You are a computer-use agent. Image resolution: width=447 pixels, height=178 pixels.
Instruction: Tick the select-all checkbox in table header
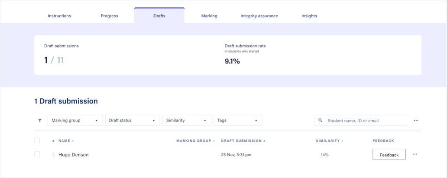click(37, 141)
